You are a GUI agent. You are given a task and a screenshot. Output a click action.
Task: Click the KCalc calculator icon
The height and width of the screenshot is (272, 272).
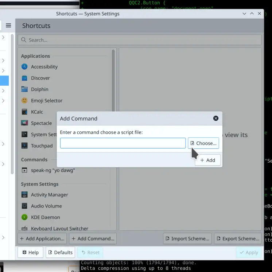(x=24, y=112)
